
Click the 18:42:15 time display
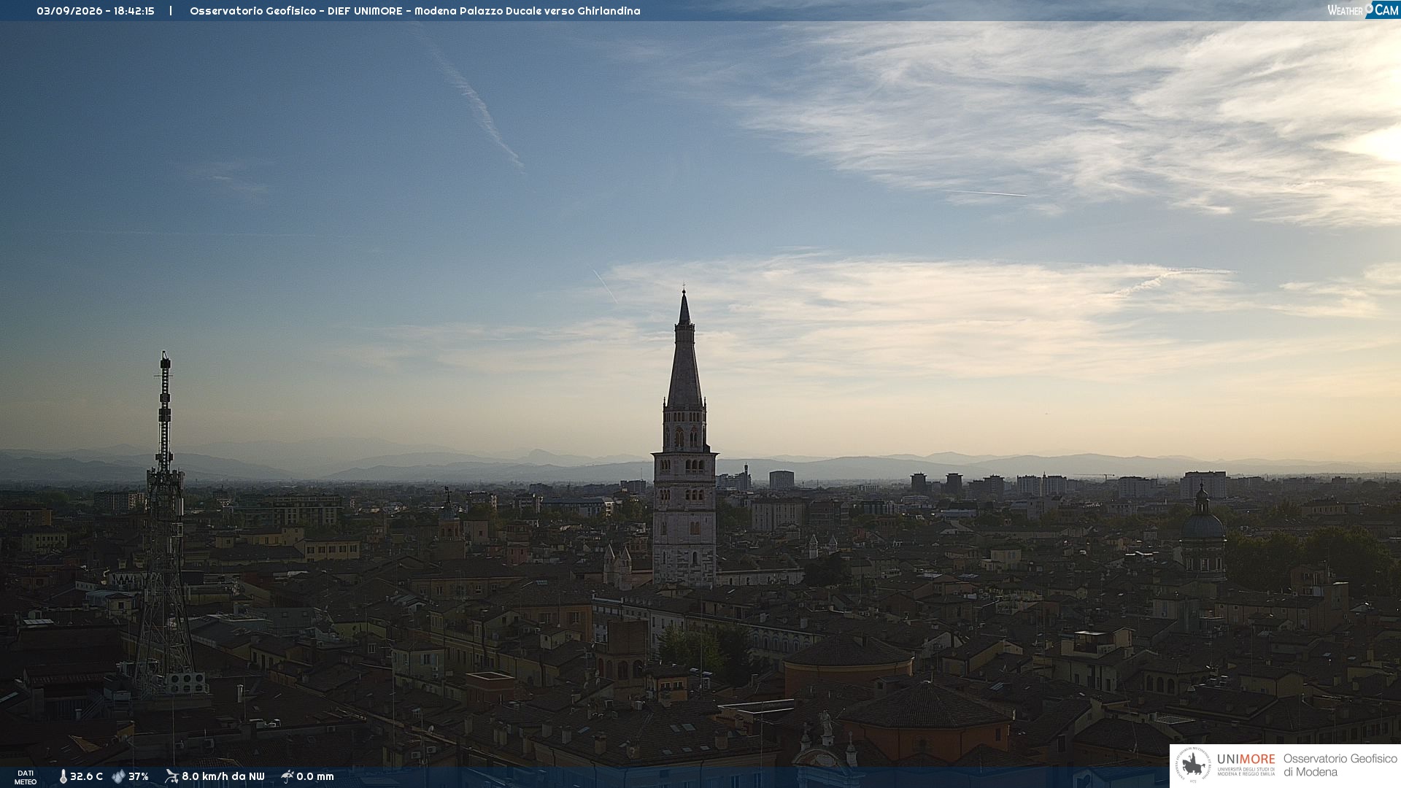coord(134,11)
